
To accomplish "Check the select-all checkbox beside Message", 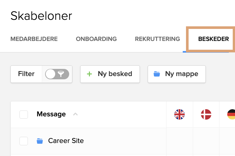I will pos(24,114).
